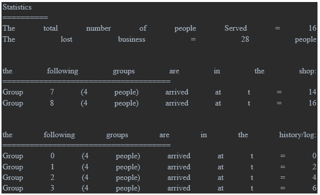The height and width of the screenshot is (195, 320).
Task: Click the word number in first line
Action: 99,28
